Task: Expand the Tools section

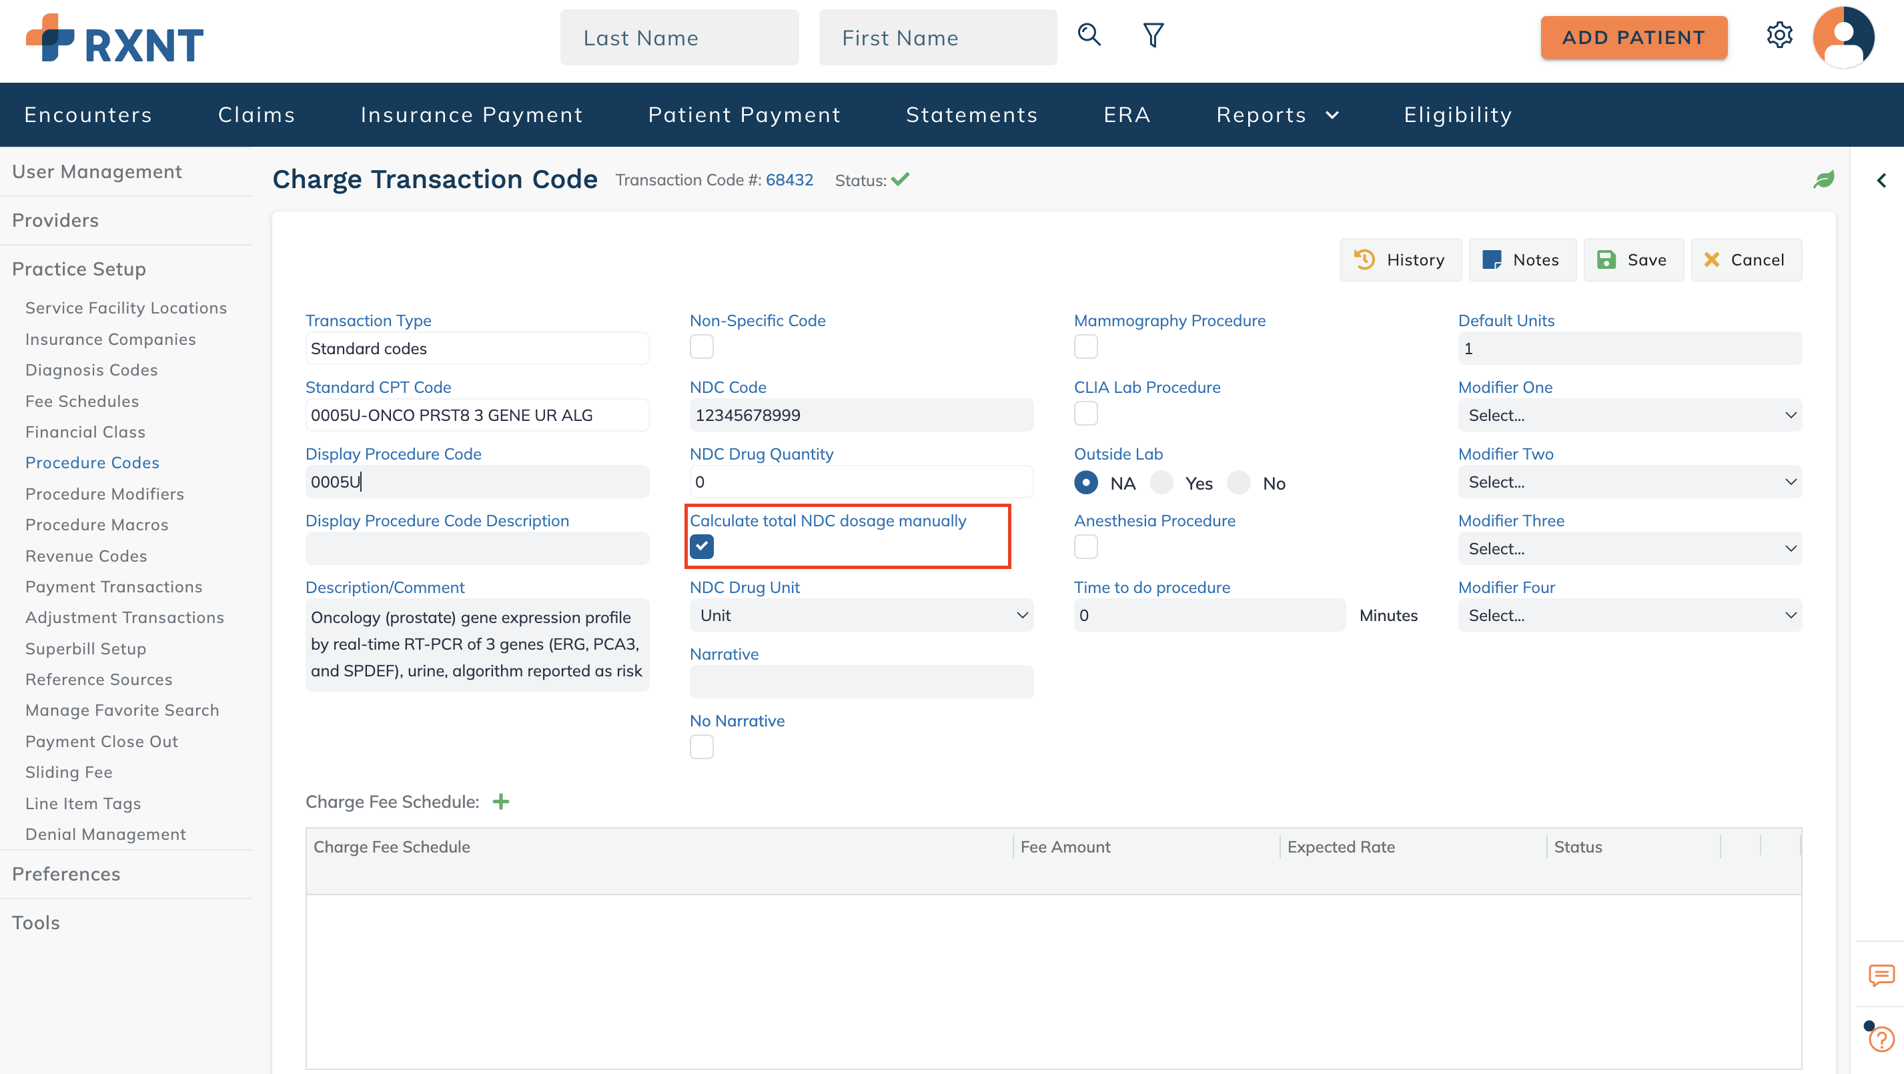Action: click(35, 923)
